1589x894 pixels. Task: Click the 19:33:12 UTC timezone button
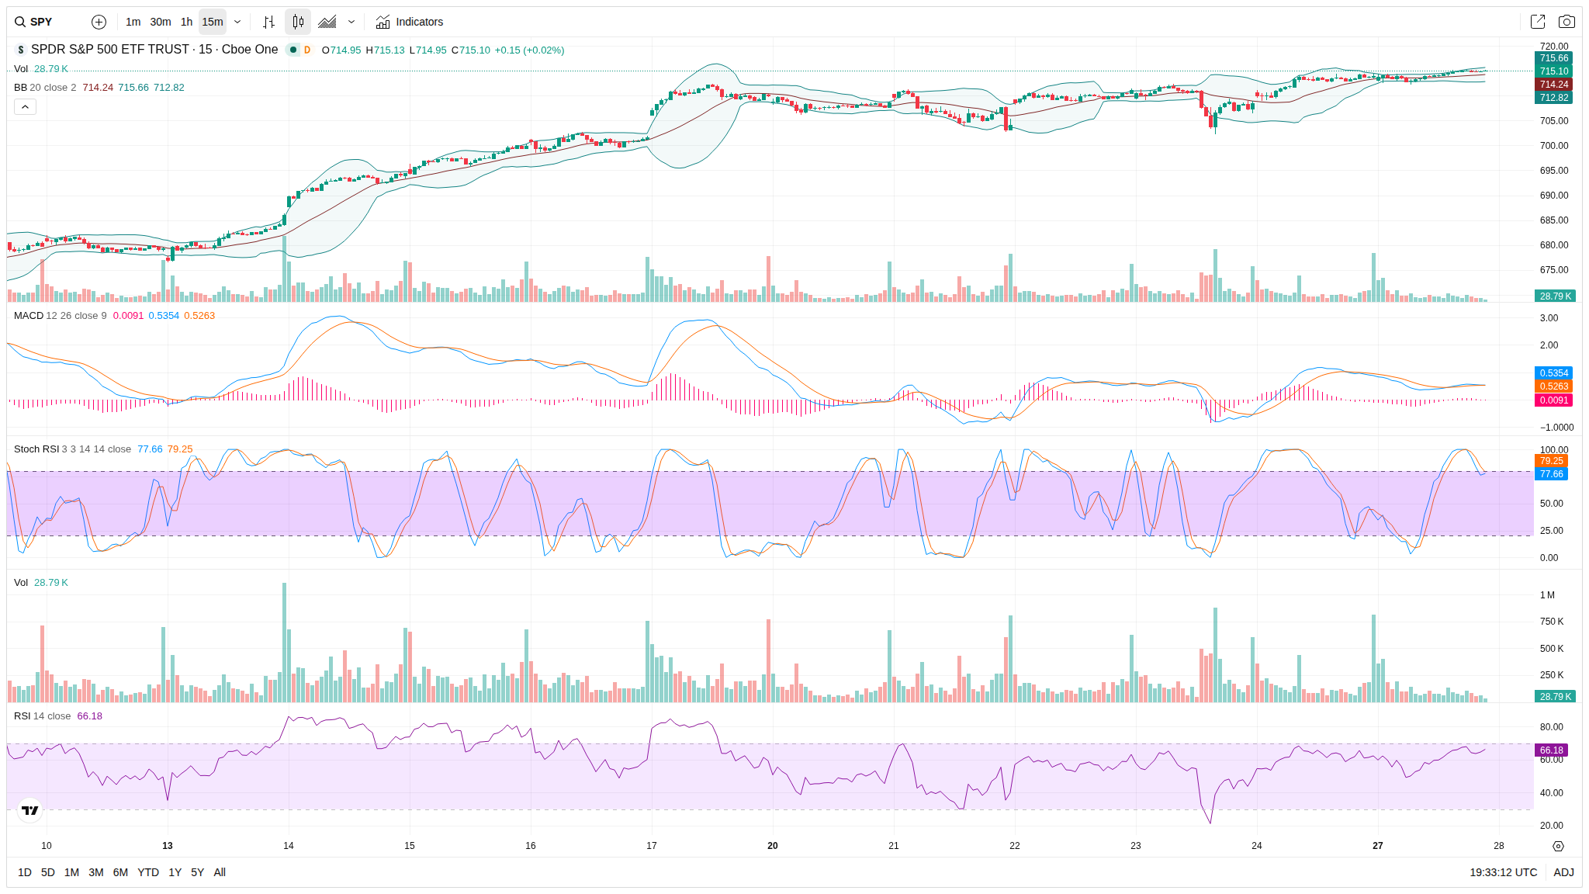(x=1503, y=872)
